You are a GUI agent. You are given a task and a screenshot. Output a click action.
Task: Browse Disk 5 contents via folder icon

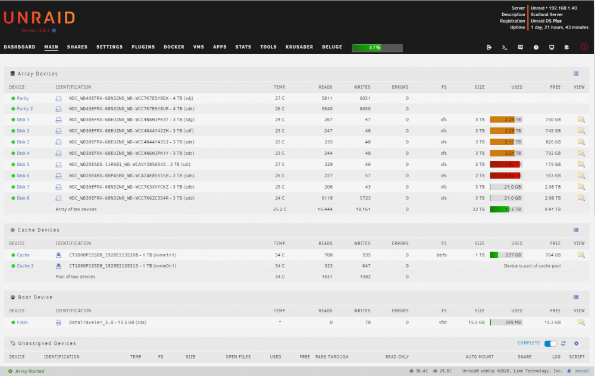tap(581, 164)
